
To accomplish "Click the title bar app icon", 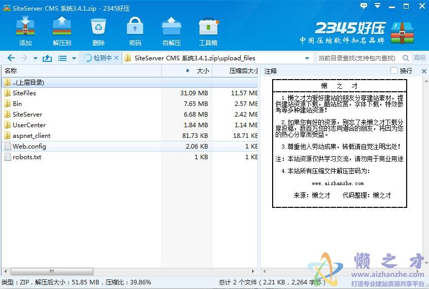I will (7, 8).
